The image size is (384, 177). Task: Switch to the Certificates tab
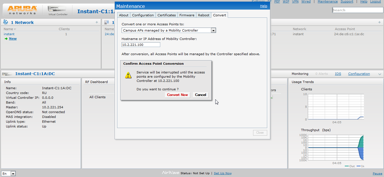click(x=166, y=15)
